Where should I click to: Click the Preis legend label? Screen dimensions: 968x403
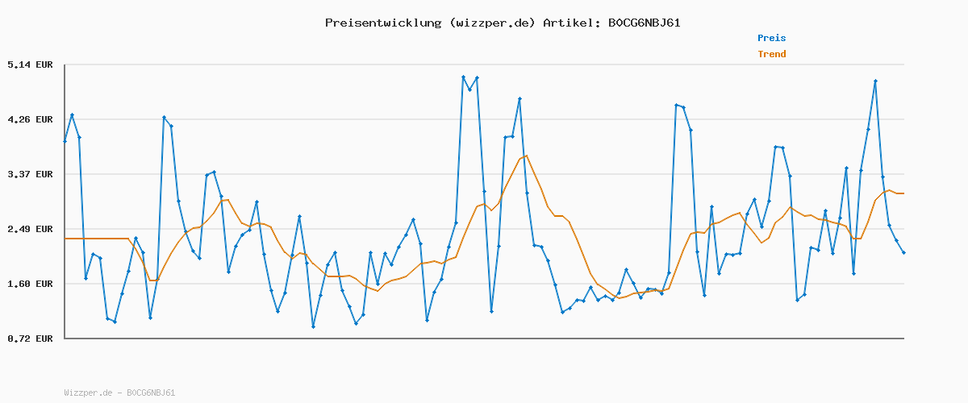[x=771, y=38]
